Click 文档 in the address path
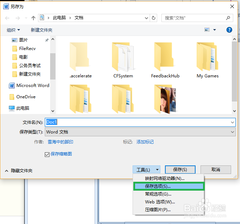Viewport: 240px width, 224px height. (x=79, y=18)
